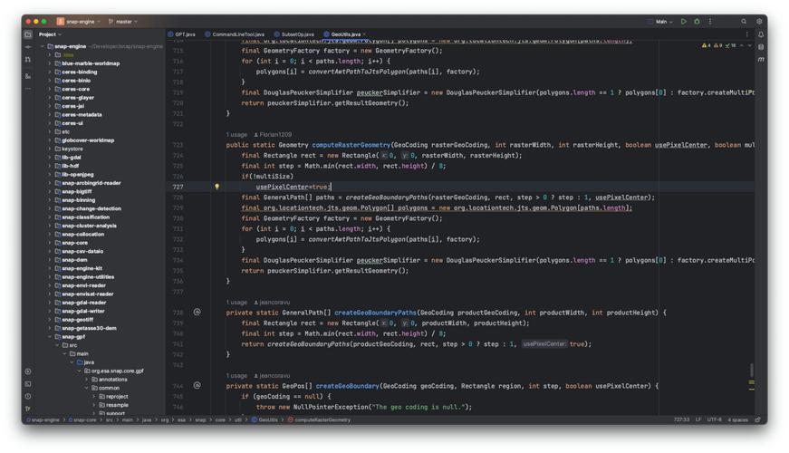Screen dimensions: 789x453
Task: Open IDE settings gear icon
Action: tap(759, 22)
